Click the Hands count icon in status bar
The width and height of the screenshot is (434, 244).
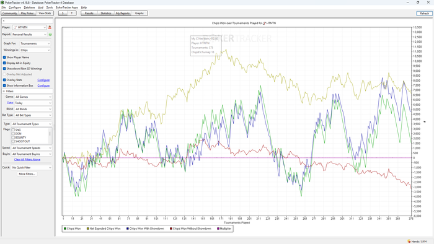(409, 242)
